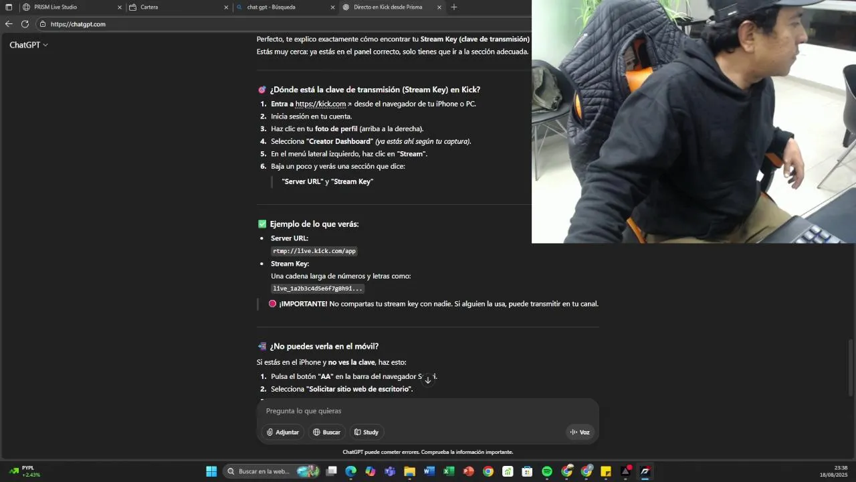Start Voz voice mode

(x=580, y=432)
